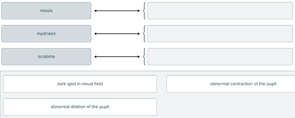Click right arrowhead pointing to scotoma slot
Screen dimensions: 295x118
(x=138, y=57)
